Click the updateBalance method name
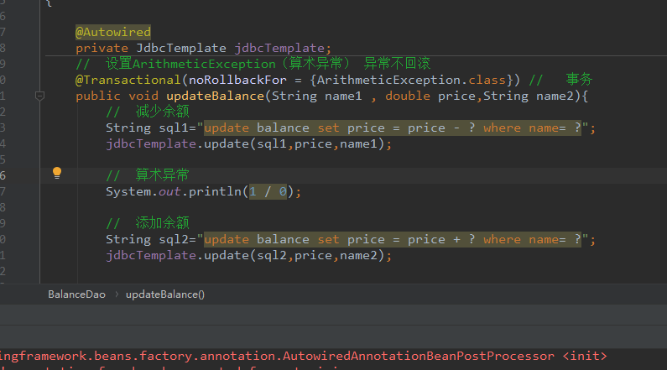 click(216, 96)
